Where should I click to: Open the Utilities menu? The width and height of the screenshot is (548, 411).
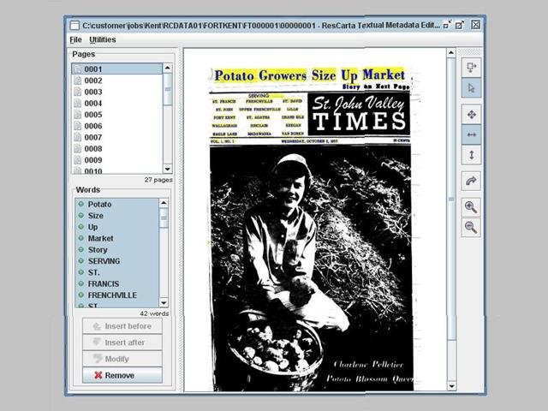[102, 39]
